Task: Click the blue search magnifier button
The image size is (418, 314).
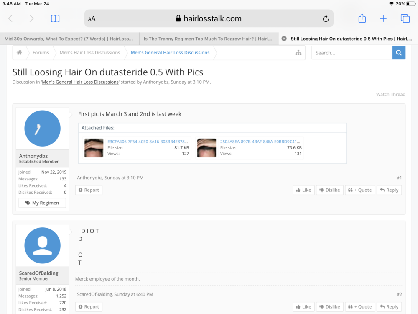Action: [398, 53]
